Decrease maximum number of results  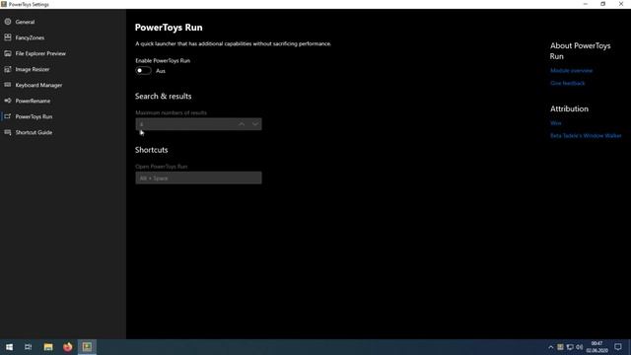(x=255, y=124)
